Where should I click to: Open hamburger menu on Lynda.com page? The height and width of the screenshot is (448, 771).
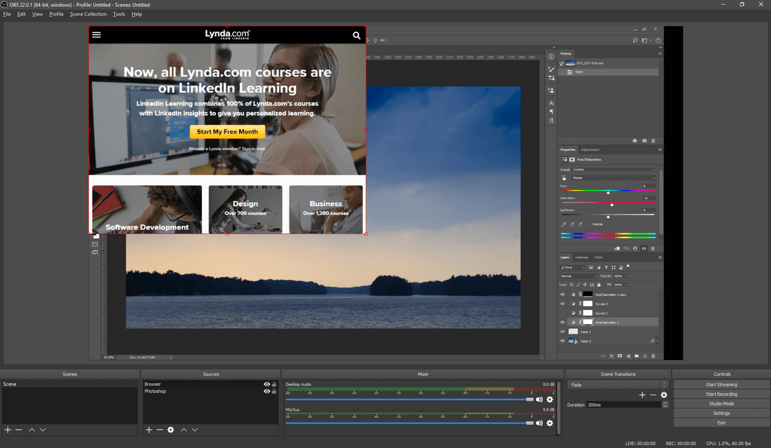pyautogui.click(x=97, y=35)
